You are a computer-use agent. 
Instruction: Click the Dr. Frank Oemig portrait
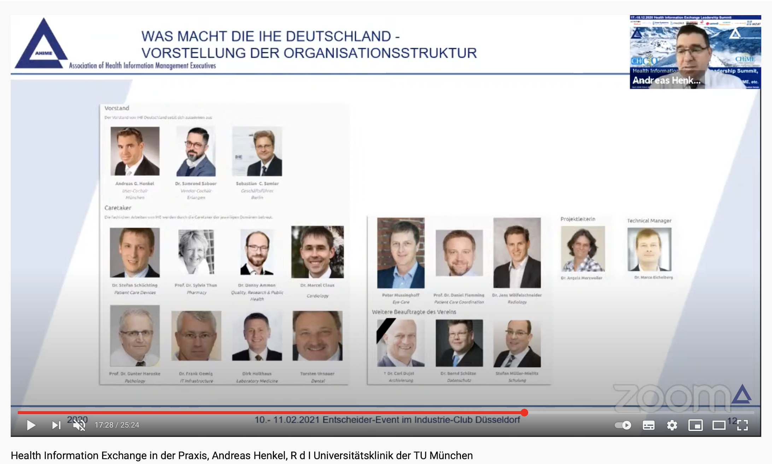(196, 336)
